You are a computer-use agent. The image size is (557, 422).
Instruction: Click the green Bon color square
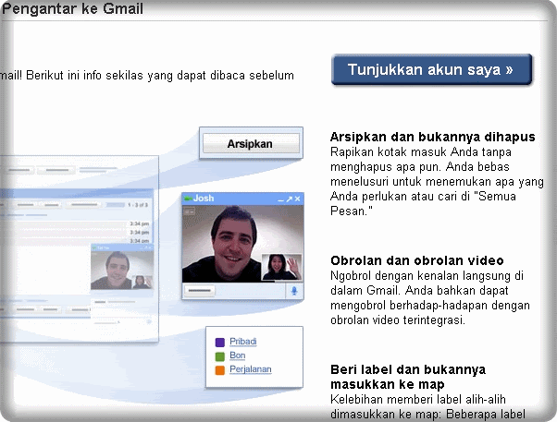pos(220,356)
